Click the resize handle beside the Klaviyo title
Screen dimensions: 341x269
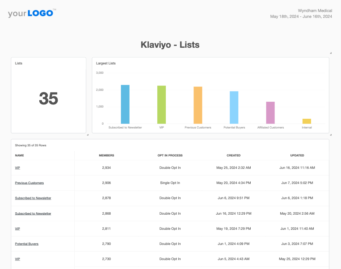click(330, 53)
